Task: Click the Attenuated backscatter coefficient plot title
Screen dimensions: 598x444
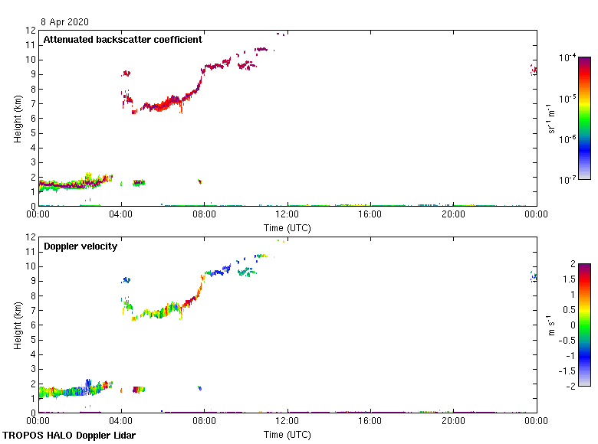Action: 123,40
